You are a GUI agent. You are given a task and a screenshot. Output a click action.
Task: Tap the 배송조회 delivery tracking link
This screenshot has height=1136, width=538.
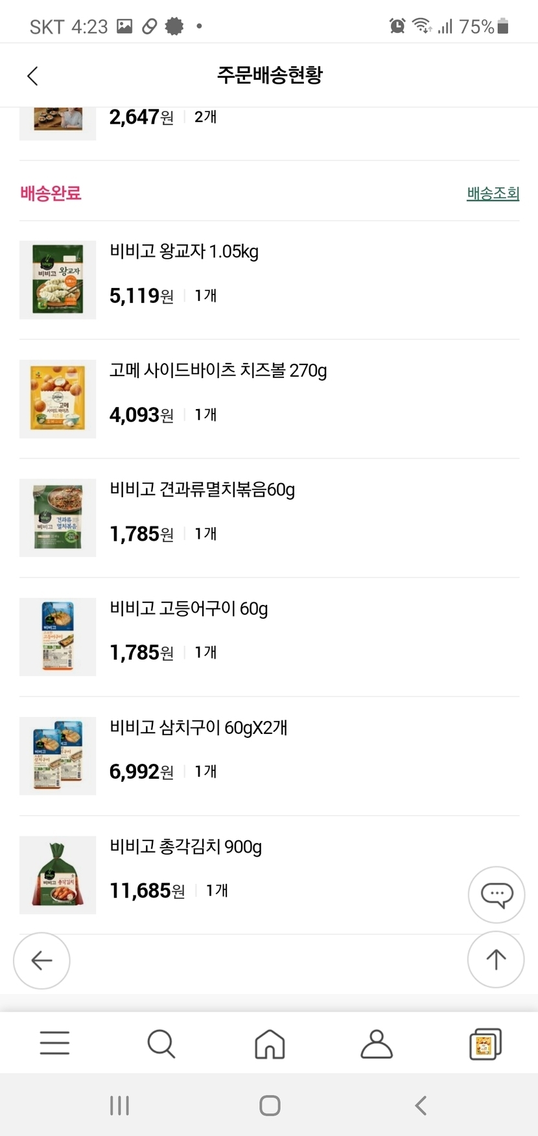tap(493, 193)
